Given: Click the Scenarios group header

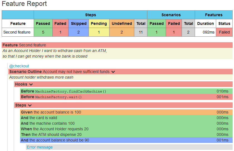Looking at the screenshot, I should point(171,15).
